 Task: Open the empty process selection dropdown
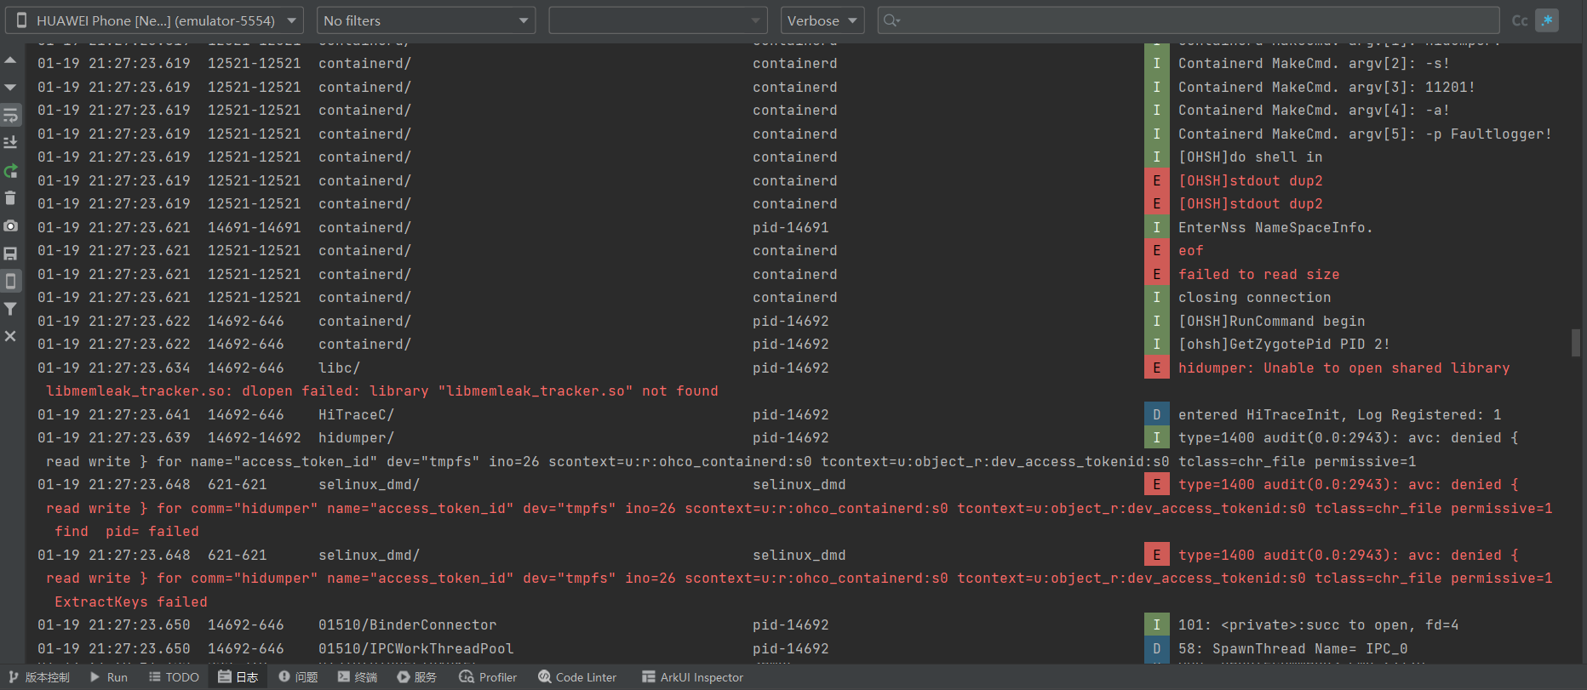[x=658, y=20]
